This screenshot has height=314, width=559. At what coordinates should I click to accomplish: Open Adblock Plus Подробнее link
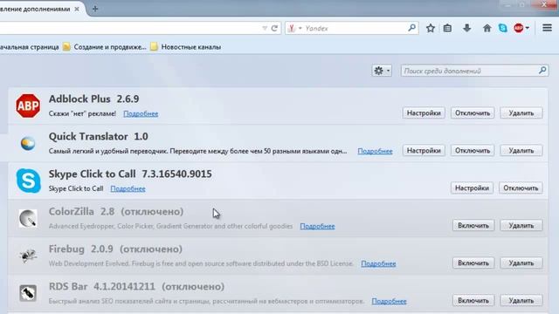[x=141, y=113]
